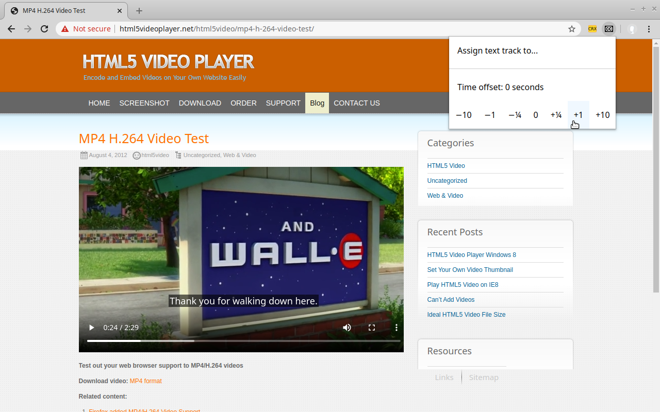Viewport: 660px width, 412px height.
Task: Open the Can't Add Videos post
Action: [451, 300]
